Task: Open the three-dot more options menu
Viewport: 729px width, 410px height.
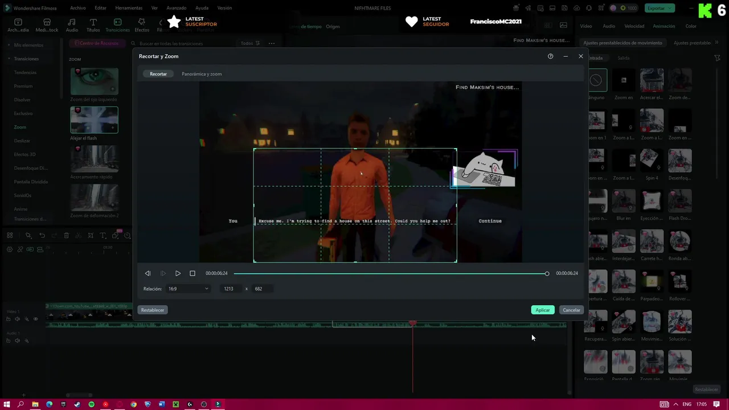Action: (272, 43)
